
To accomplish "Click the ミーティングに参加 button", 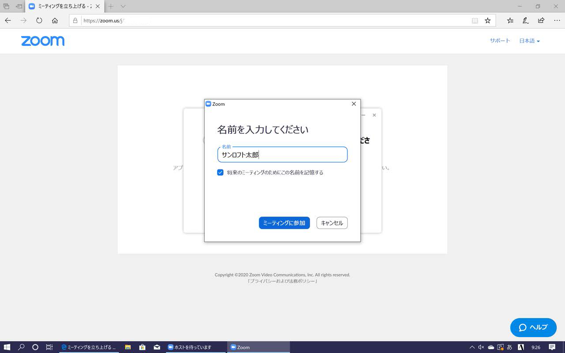I will [284, 223].
